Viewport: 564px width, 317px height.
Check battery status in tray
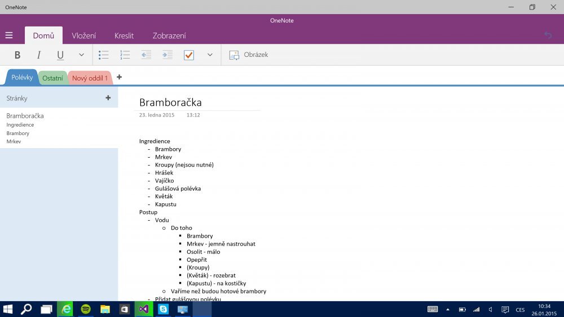[x=462, y=310]
